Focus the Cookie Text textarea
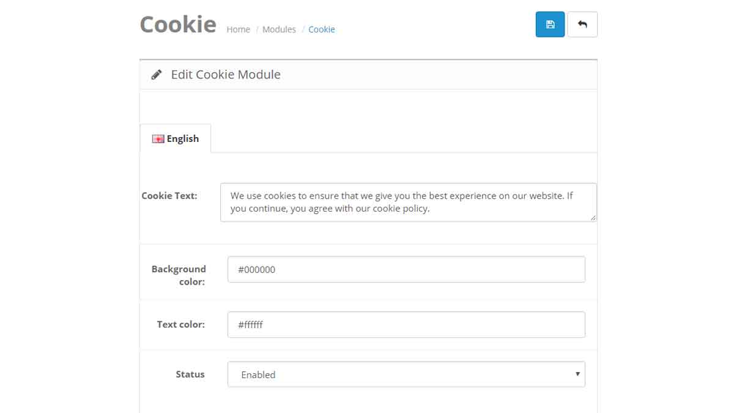This screenshot has width=734, height=413. click(x=408, y=203)
